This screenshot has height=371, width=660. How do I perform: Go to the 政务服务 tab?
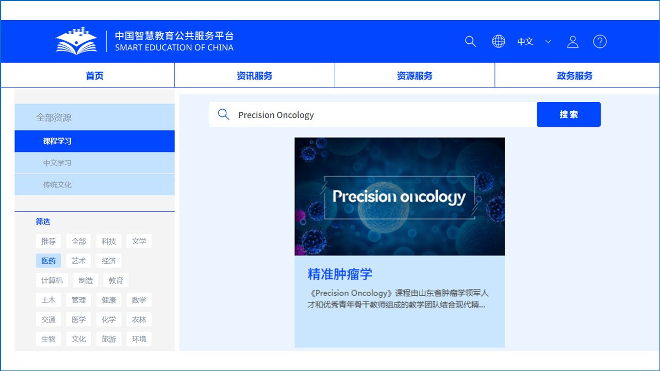pos(574,76)
